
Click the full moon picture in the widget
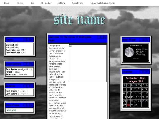129,52
